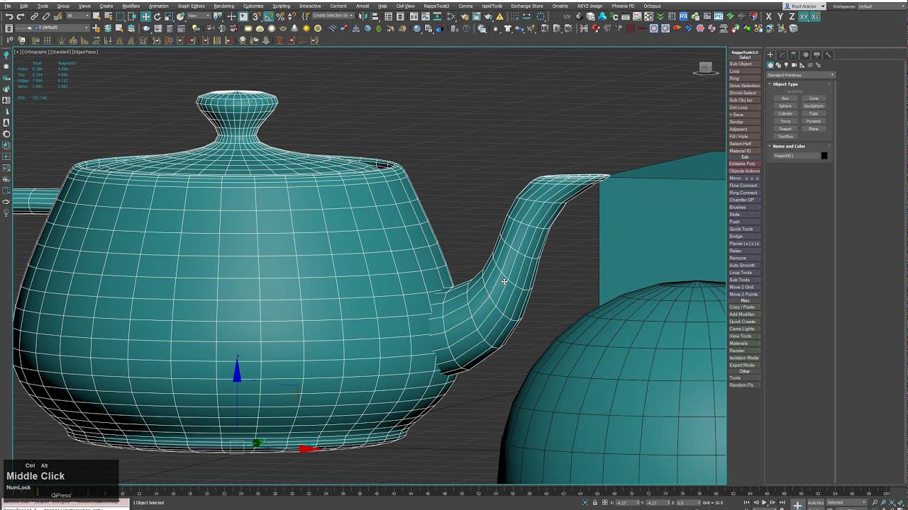The image size is (908, 510).
Task: Click the Grow Selection button in RappaTools
Action: [x=744, y=86]
